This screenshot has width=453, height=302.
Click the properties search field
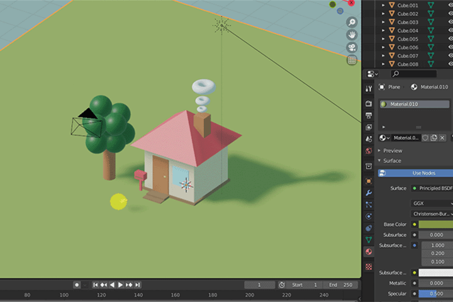[x=413, y=74]
